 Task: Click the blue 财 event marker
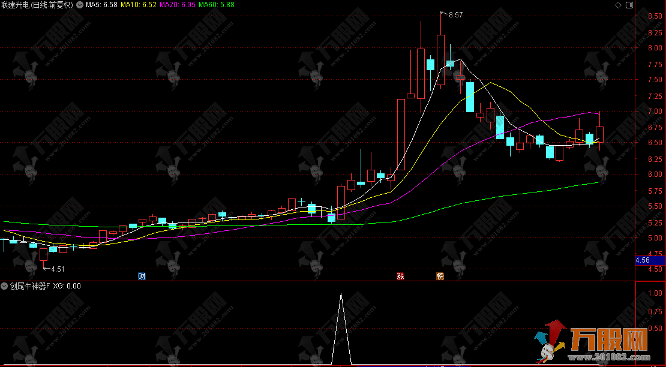(142, 276)
